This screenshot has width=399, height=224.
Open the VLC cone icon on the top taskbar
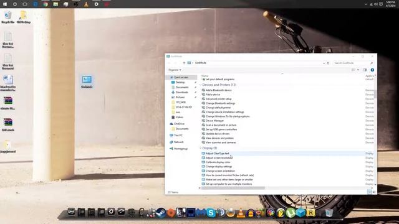point(86,4)
